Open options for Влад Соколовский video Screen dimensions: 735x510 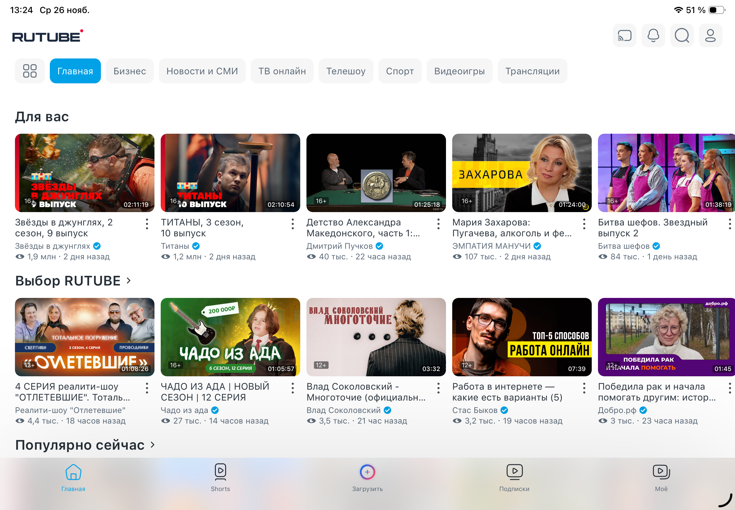pos(439,388)
